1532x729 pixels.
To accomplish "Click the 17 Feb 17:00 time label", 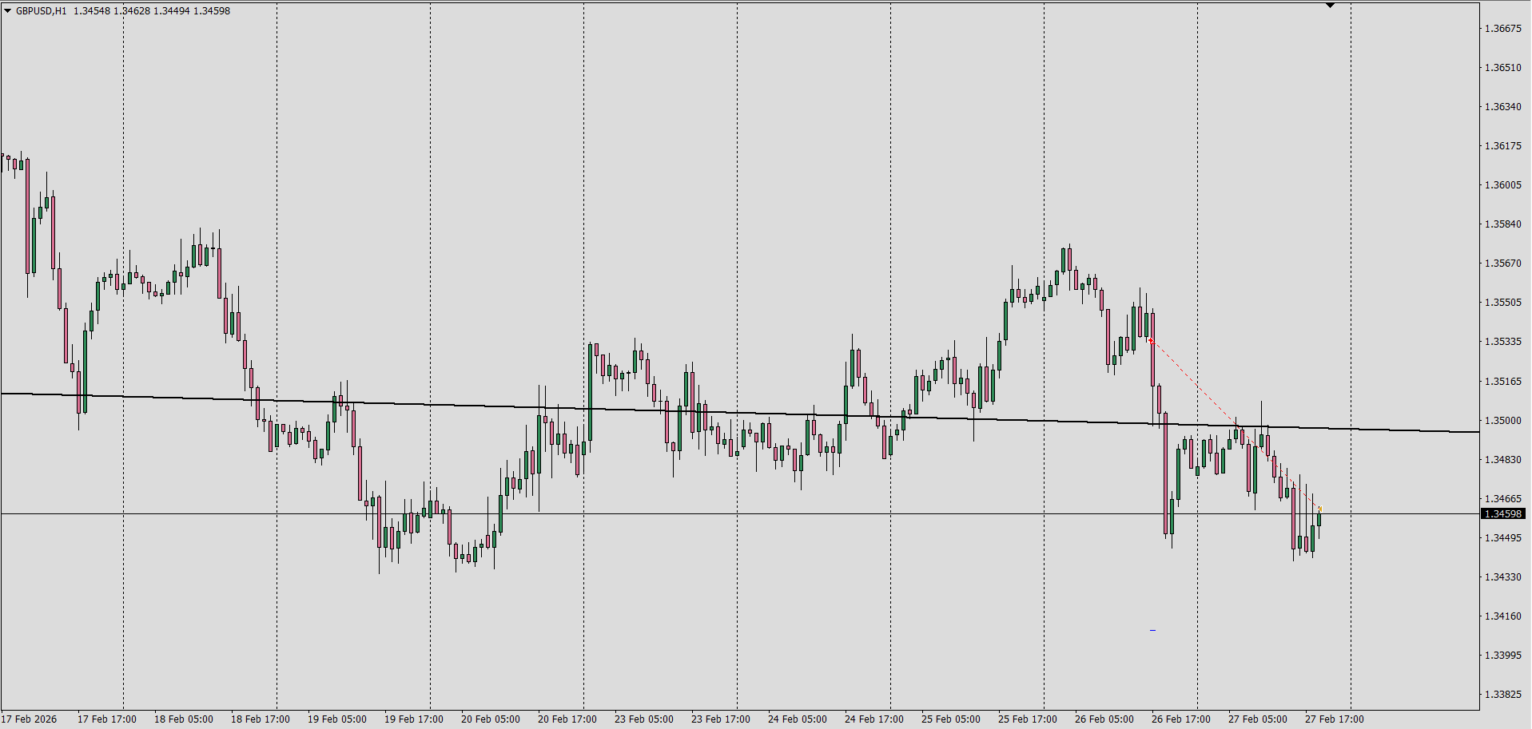I will tap(107, 719).
